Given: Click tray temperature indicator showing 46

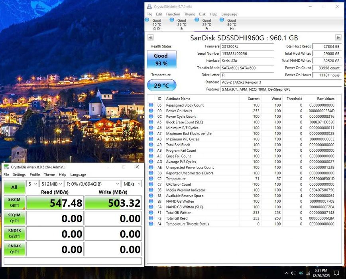Looking at the screenshot, I should pos(301,273).
